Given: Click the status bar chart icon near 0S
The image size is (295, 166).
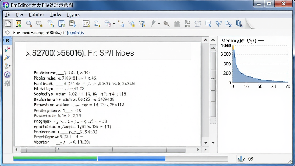Looking at the screenshot, I should 241,159.
